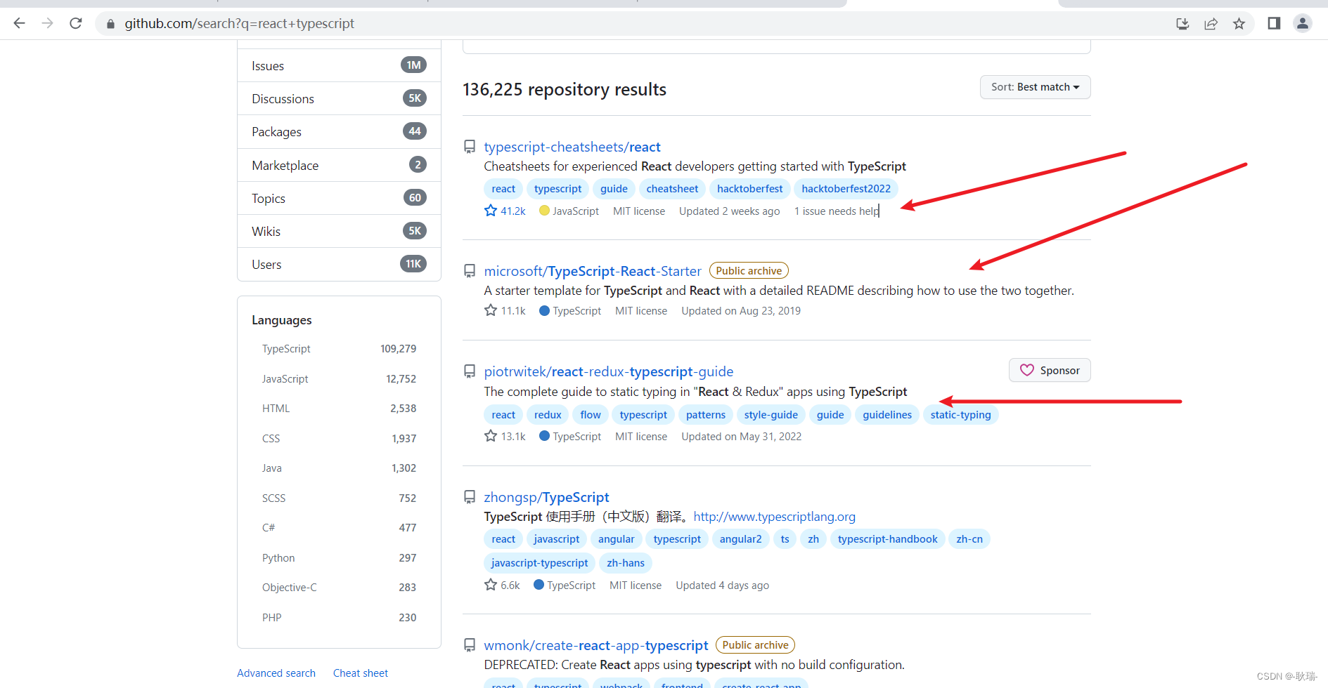Click the browser forward arrow
This screenshot has height=688, width=1328.
(47, 23)
